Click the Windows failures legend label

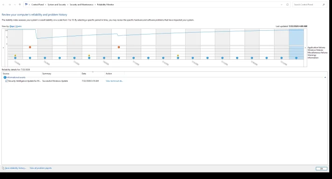pos(315,50)
